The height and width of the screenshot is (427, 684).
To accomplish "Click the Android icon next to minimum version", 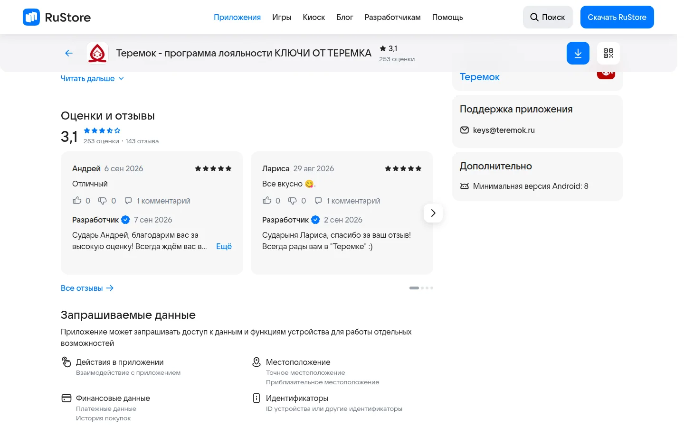I will click(465, 186).
